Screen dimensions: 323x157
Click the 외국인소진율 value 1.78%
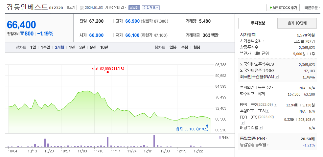(309, 77)
